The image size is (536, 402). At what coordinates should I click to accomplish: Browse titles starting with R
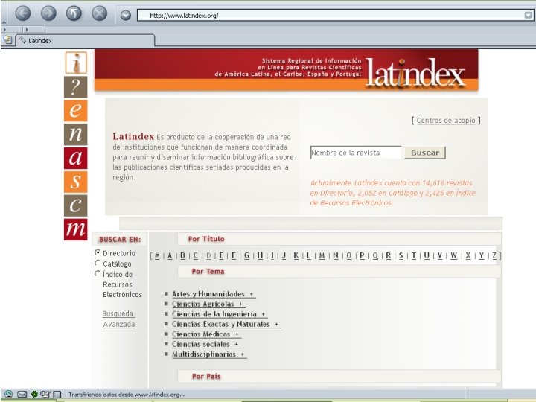[x=389, y=255]
